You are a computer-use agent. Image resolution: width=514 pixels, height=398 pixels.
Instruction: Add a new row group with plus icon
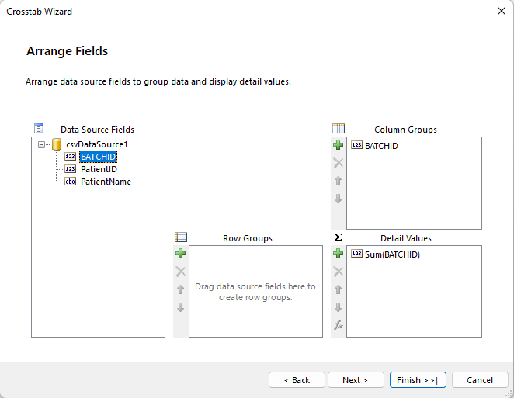[x=180, y=254]
